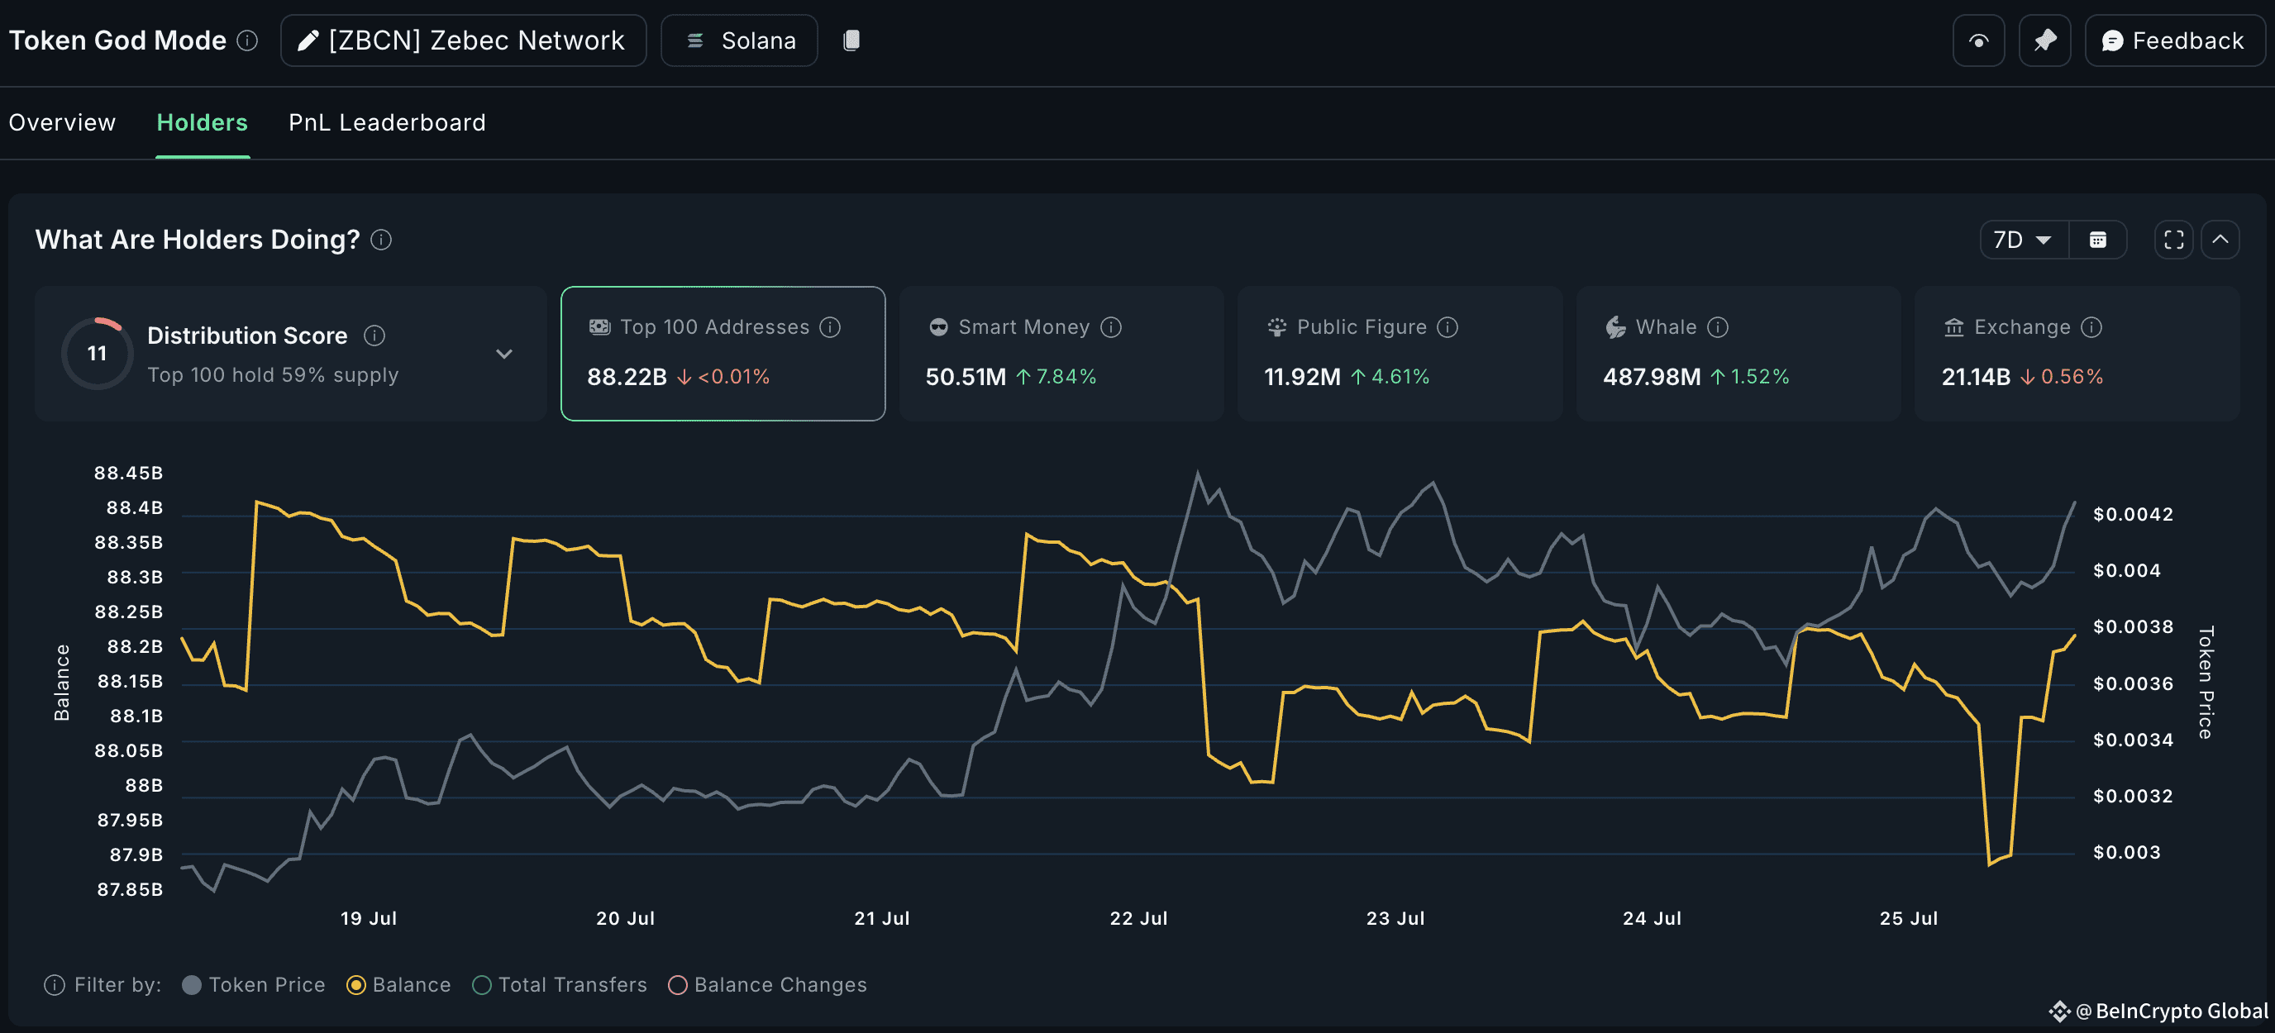Click info icon beside What Are Holders Doing
Image resolution: width=2275 pixels, height=1033 pixels.
pos(382,240)
